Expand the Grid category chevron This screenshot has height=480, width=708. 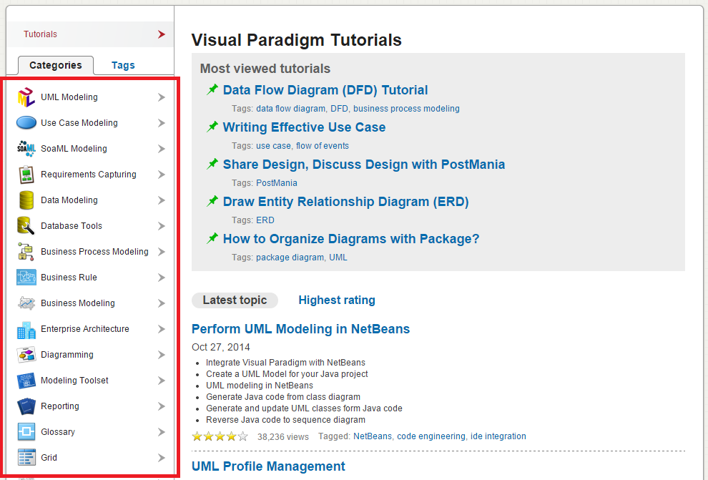pyautogui.click(x=161, y=457)
